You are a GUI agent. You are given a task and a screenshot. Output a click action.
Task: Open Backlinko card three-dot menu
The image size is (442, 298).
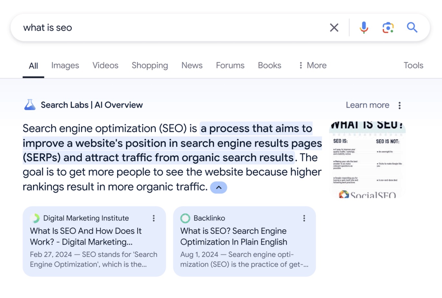point(304,218)
